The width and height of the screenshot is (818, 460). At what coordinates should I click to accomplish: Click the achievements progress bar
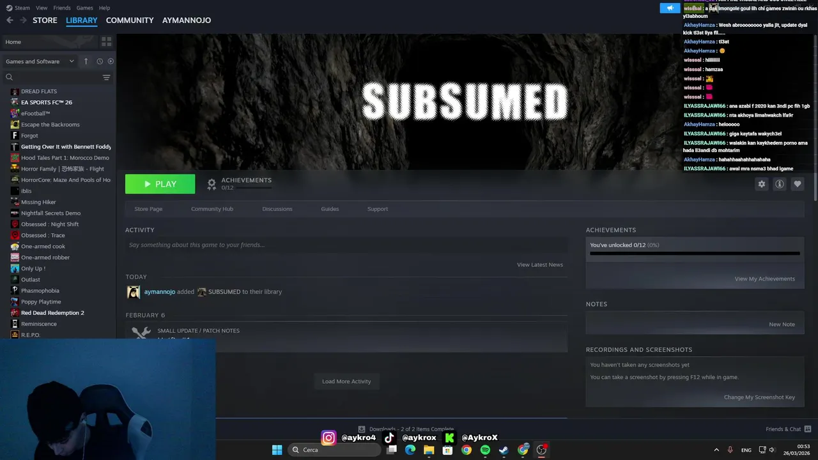[x=695, y=254]
